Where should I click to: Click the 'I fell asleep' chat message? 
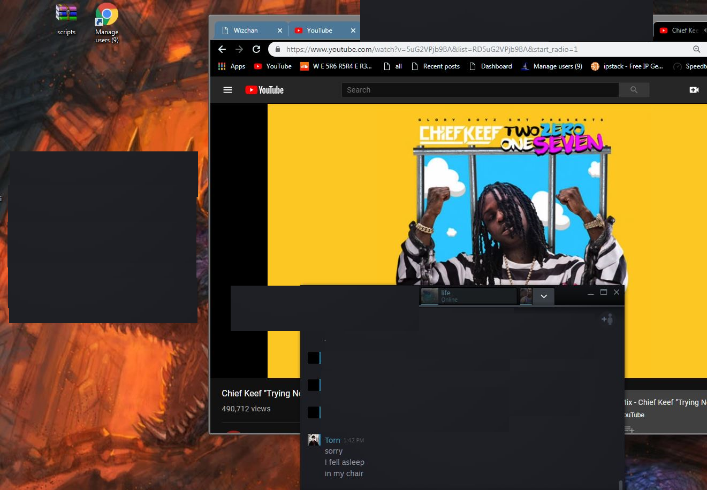pos(345,462)
